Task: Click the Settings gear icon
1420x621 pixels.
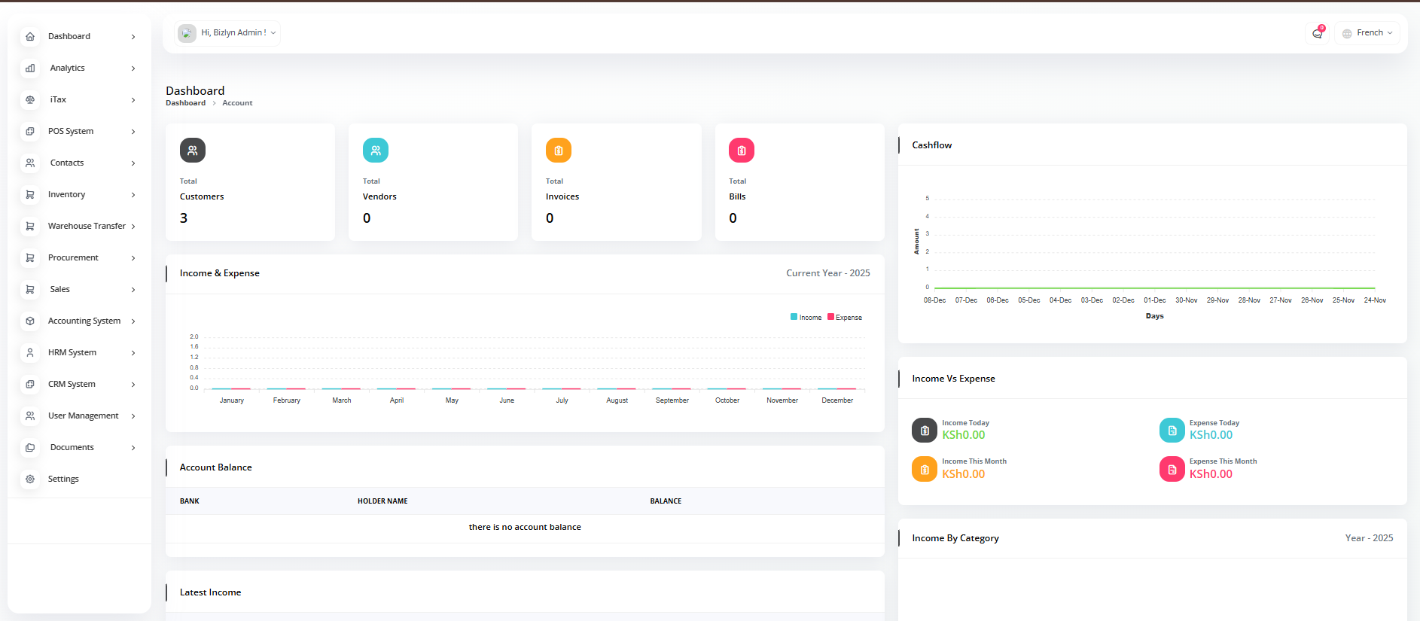Action: click(30, 479)
